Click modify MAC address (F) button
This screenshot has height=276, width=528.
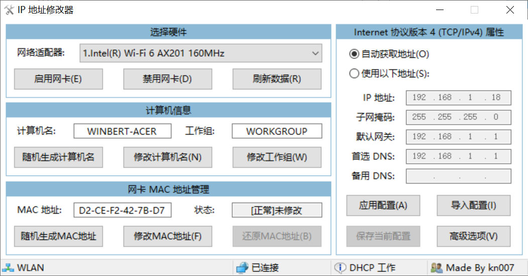[x=167, y=236]
